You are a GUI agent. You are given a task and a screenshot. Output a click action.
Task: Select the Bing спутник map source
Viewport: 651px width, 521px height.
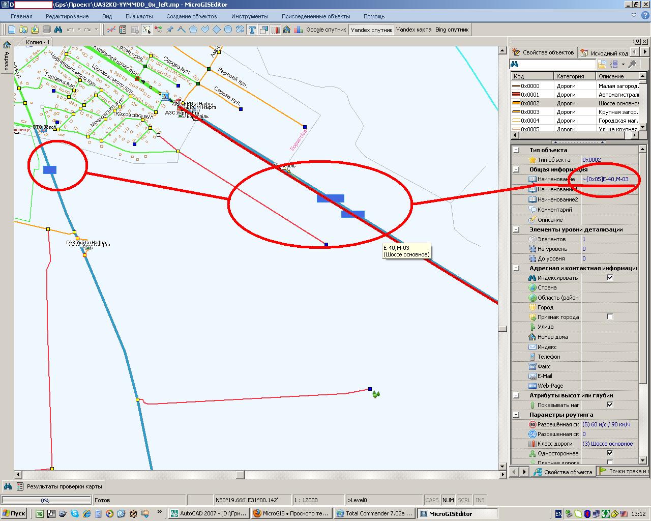click(452, 30)
